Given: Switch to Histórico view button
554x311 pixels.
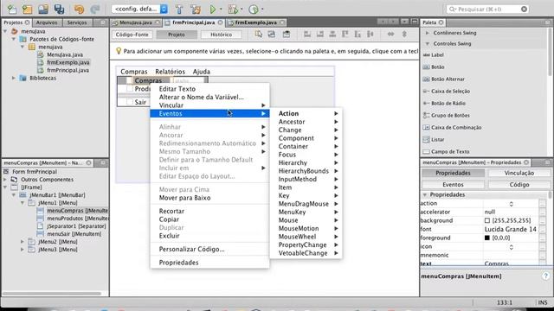Looking at the screenshot, I should coord(222,35).
